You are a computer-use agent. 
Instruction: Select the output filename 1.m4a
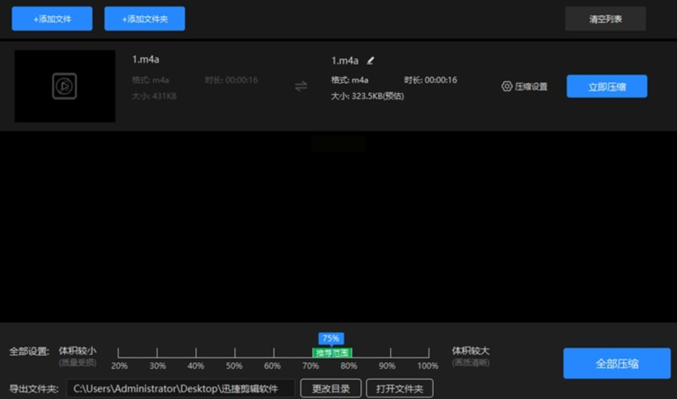click(x=345, y=60)
